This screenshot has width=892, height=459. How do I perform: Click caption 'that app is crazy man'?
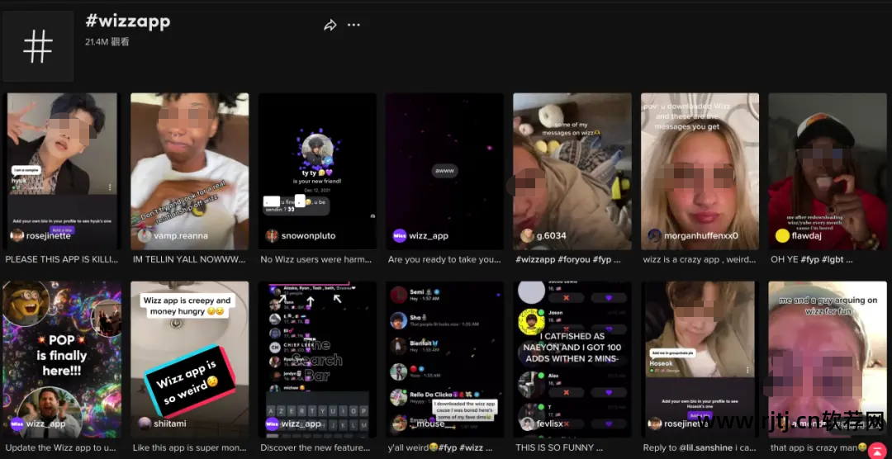coord(818,447)
